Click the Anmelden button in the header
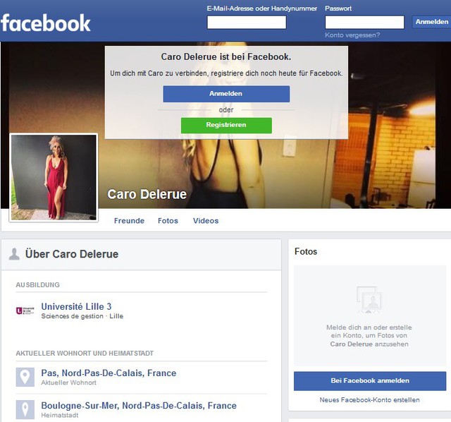 [431, 22]
